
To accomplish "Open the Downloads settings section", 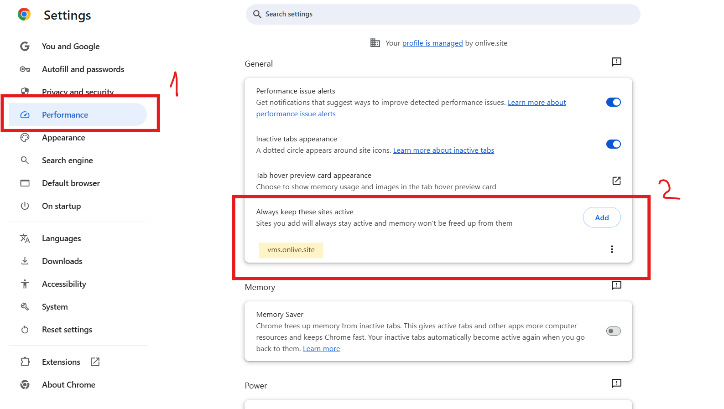I will pyautogui.click(x=62, y=261).
